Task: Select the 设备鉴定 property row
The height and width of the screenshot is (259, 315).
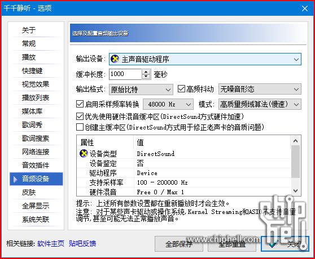Action: [x=184, y=163]
